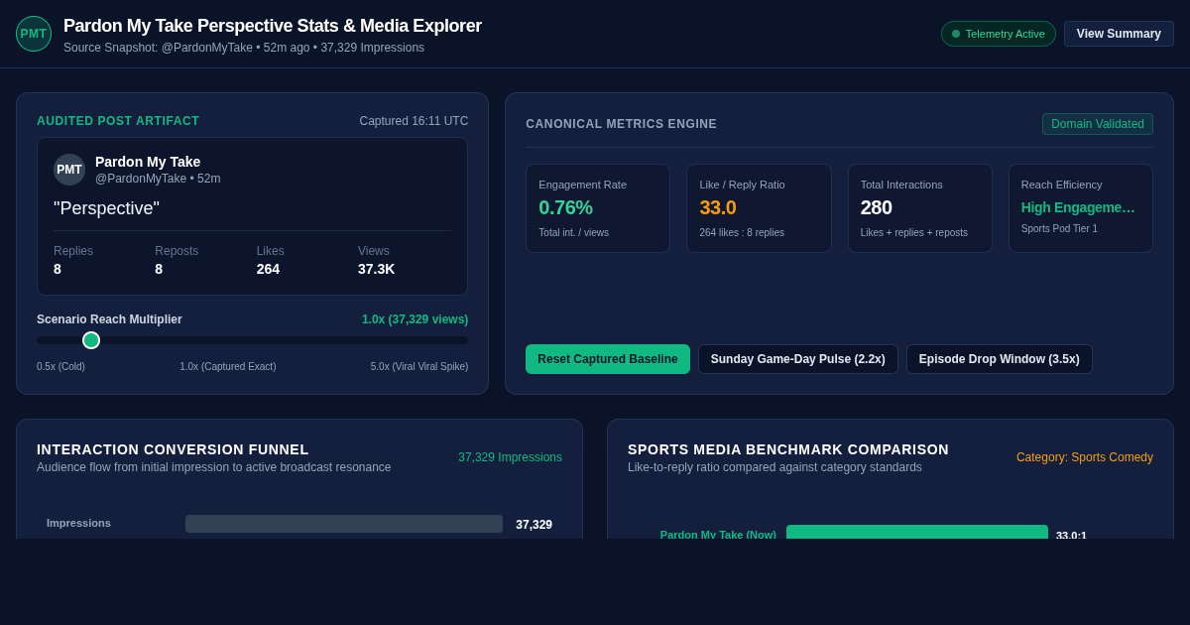Click the Likes count 264
The height and width of the screenshot is (625, 1190).
coord(268,269)
